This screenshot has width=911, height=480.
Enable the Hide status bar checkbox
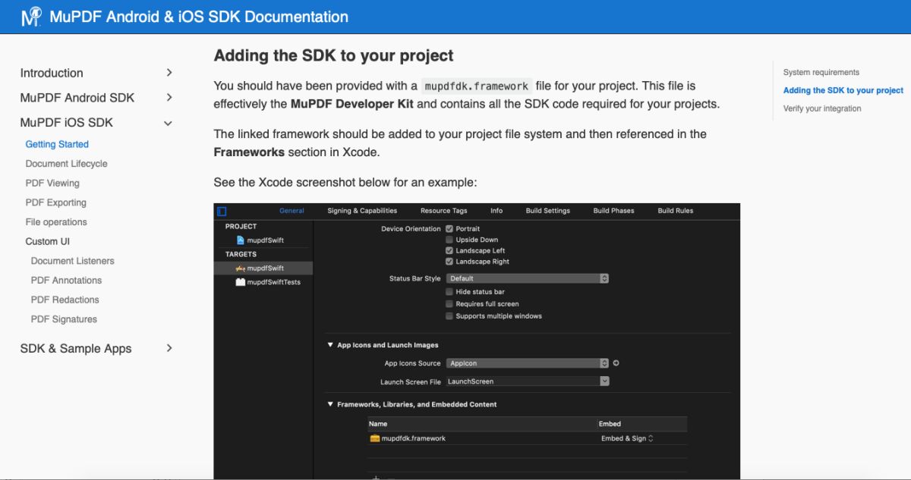449,292
